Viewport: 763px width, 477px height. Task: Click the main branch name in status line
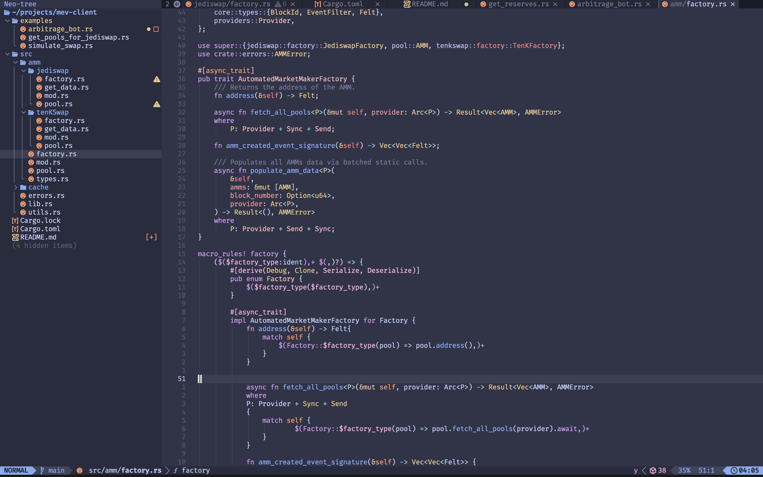click(57, 470)
